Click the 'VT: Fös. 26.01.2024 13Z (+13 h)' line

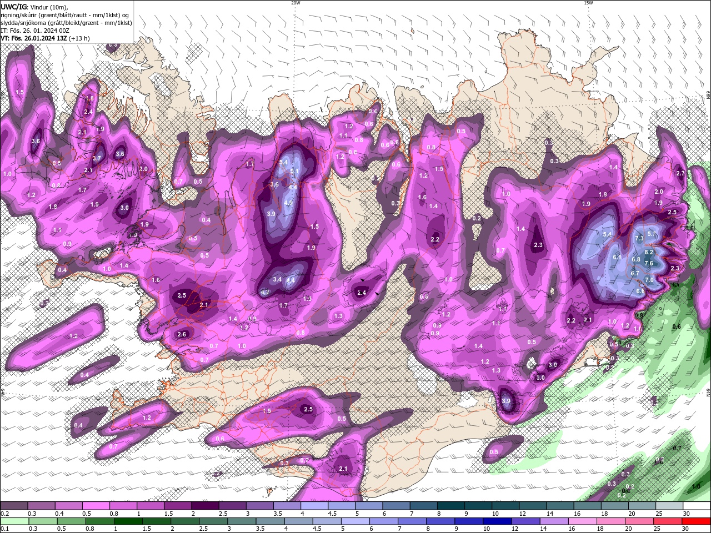45,38
